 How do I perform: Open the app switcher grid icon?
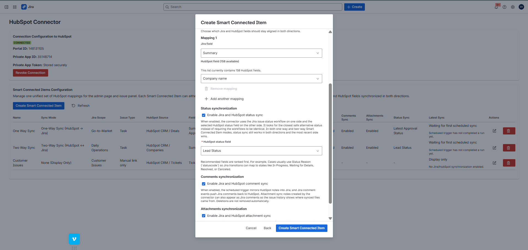click(x=15, y=7)
